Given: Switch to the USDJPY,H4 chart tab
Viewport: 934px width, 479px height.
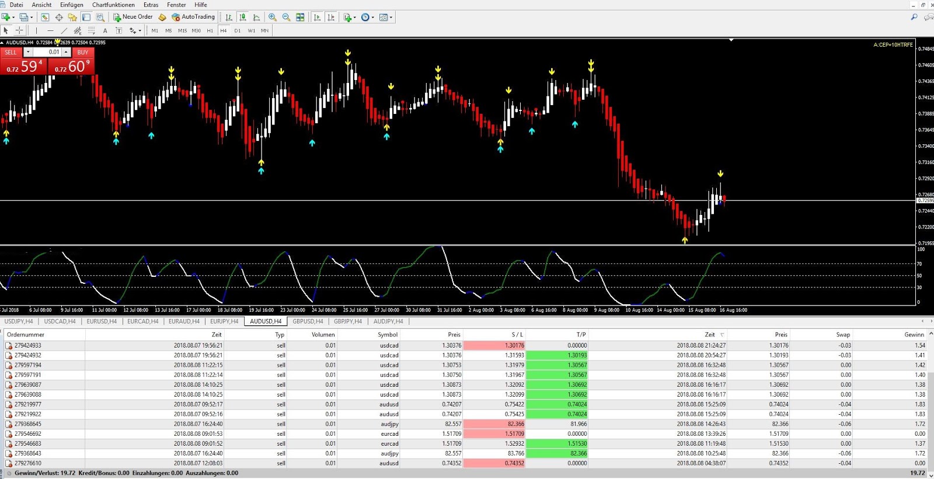Looking at the screenshot, I should click(19, 321).
